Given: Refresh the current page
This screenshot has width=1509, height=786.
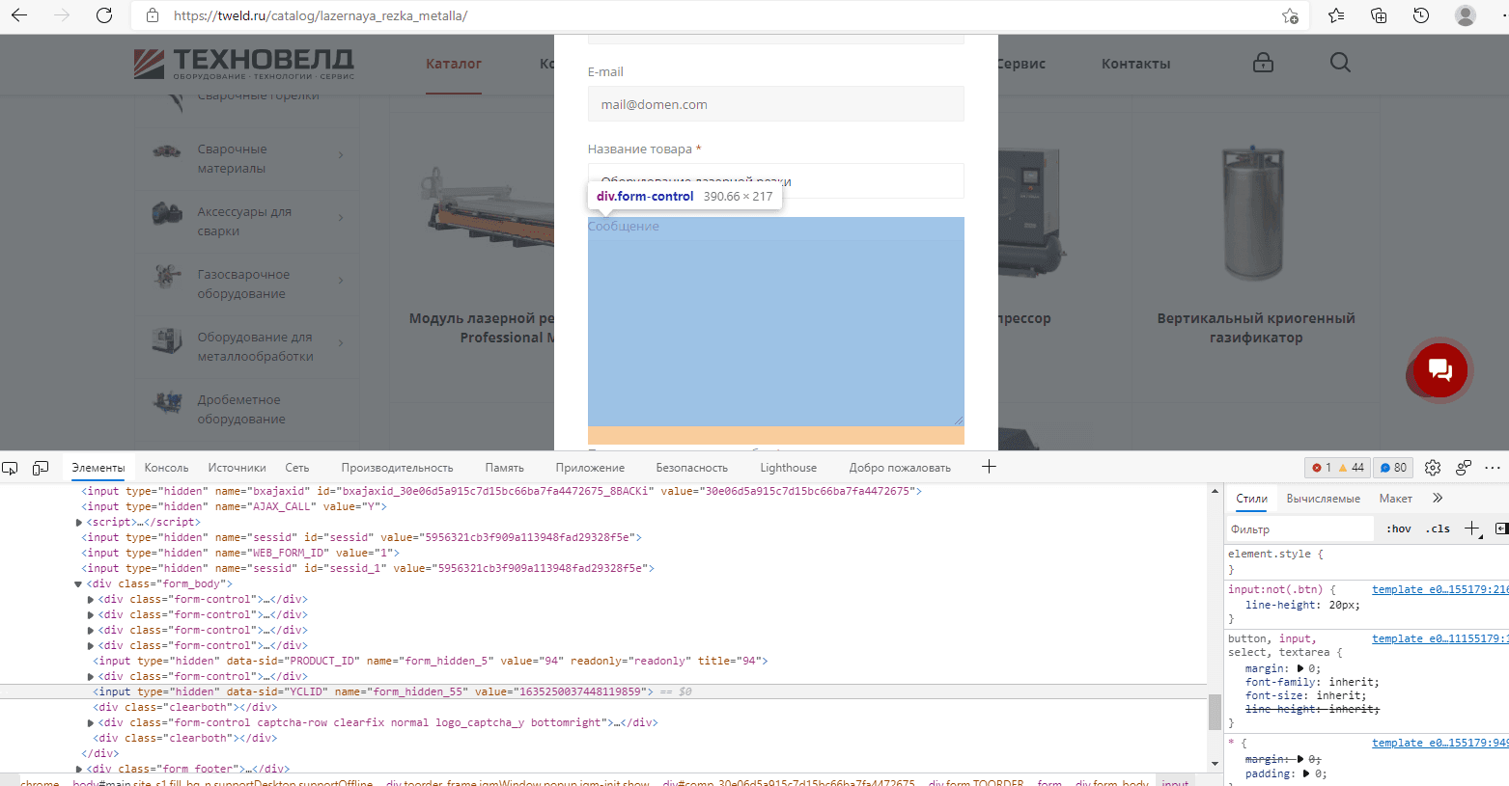Looking at the screenshot, I should pos(104,15).
